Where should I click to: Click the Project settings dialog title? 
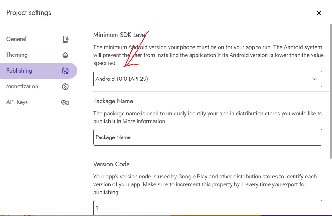tap(29, 13)
